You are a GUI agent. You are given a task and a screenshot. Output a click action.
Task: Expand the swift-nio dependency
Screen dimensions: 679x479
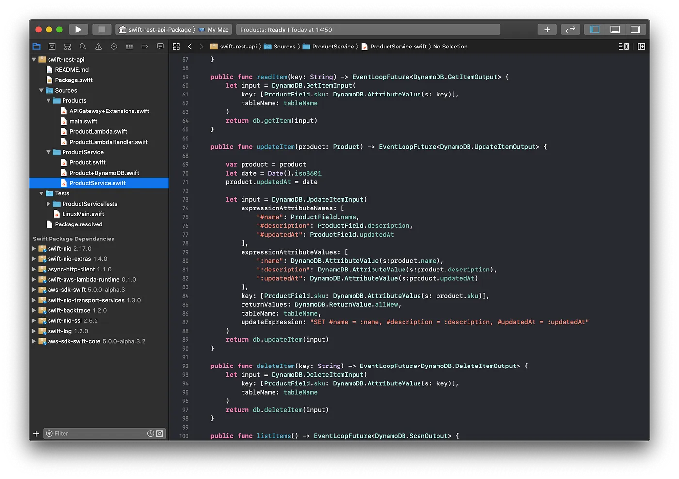click(x=34, y=249)
